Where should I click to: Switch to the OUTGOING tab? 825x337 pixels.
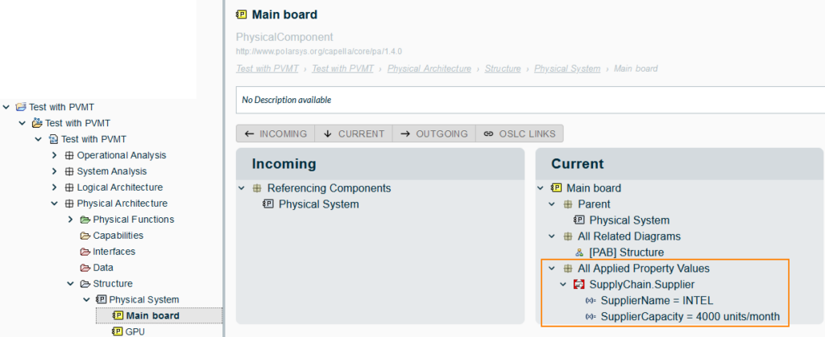(x=435, y=134)
